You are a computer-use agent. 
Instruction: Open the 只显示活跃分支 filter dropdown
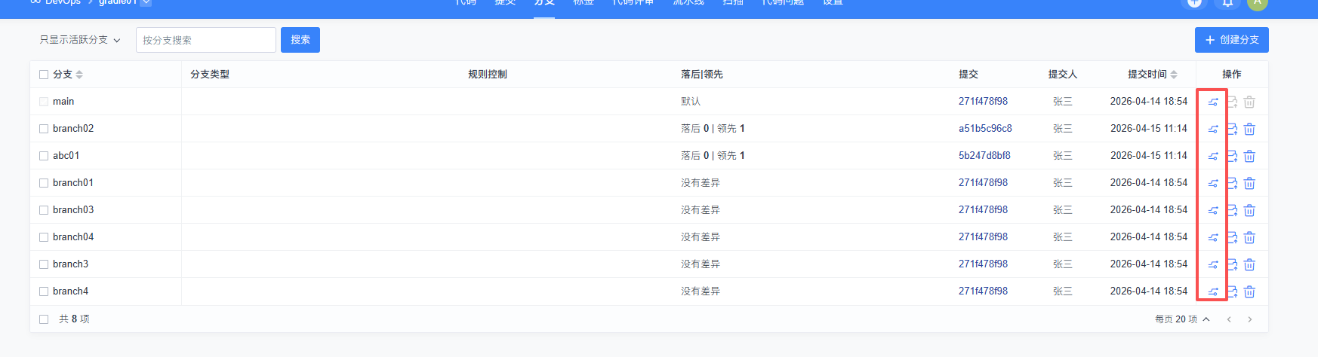tap(80, 40)
